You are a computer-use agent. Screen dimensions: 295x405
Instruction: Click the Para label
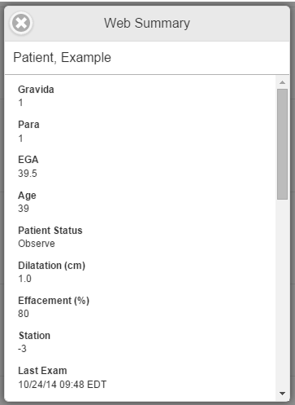28,125
